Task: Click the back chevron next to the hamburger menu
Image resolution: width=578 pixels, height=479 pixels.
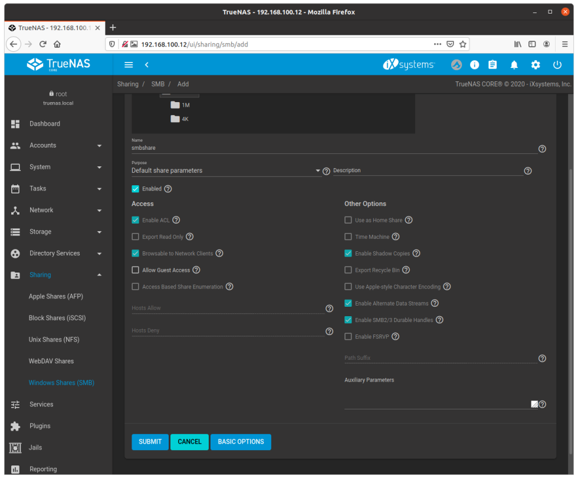Action: pyautogui.click(x=147, y=65)
